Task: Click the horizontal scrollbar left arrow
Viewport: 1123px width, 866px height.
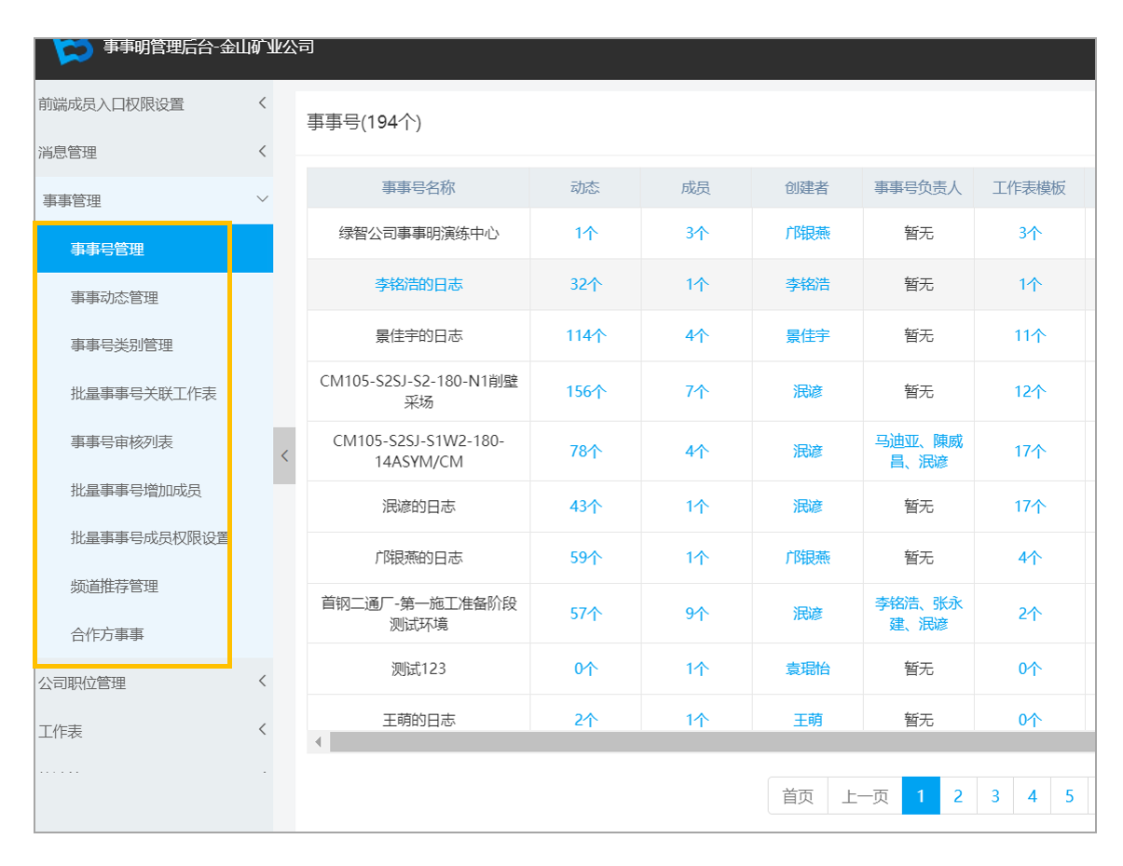Action: pos(318,742)
